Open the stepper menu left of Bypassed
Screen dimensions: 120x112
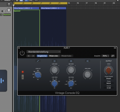[x=1, y=15]
